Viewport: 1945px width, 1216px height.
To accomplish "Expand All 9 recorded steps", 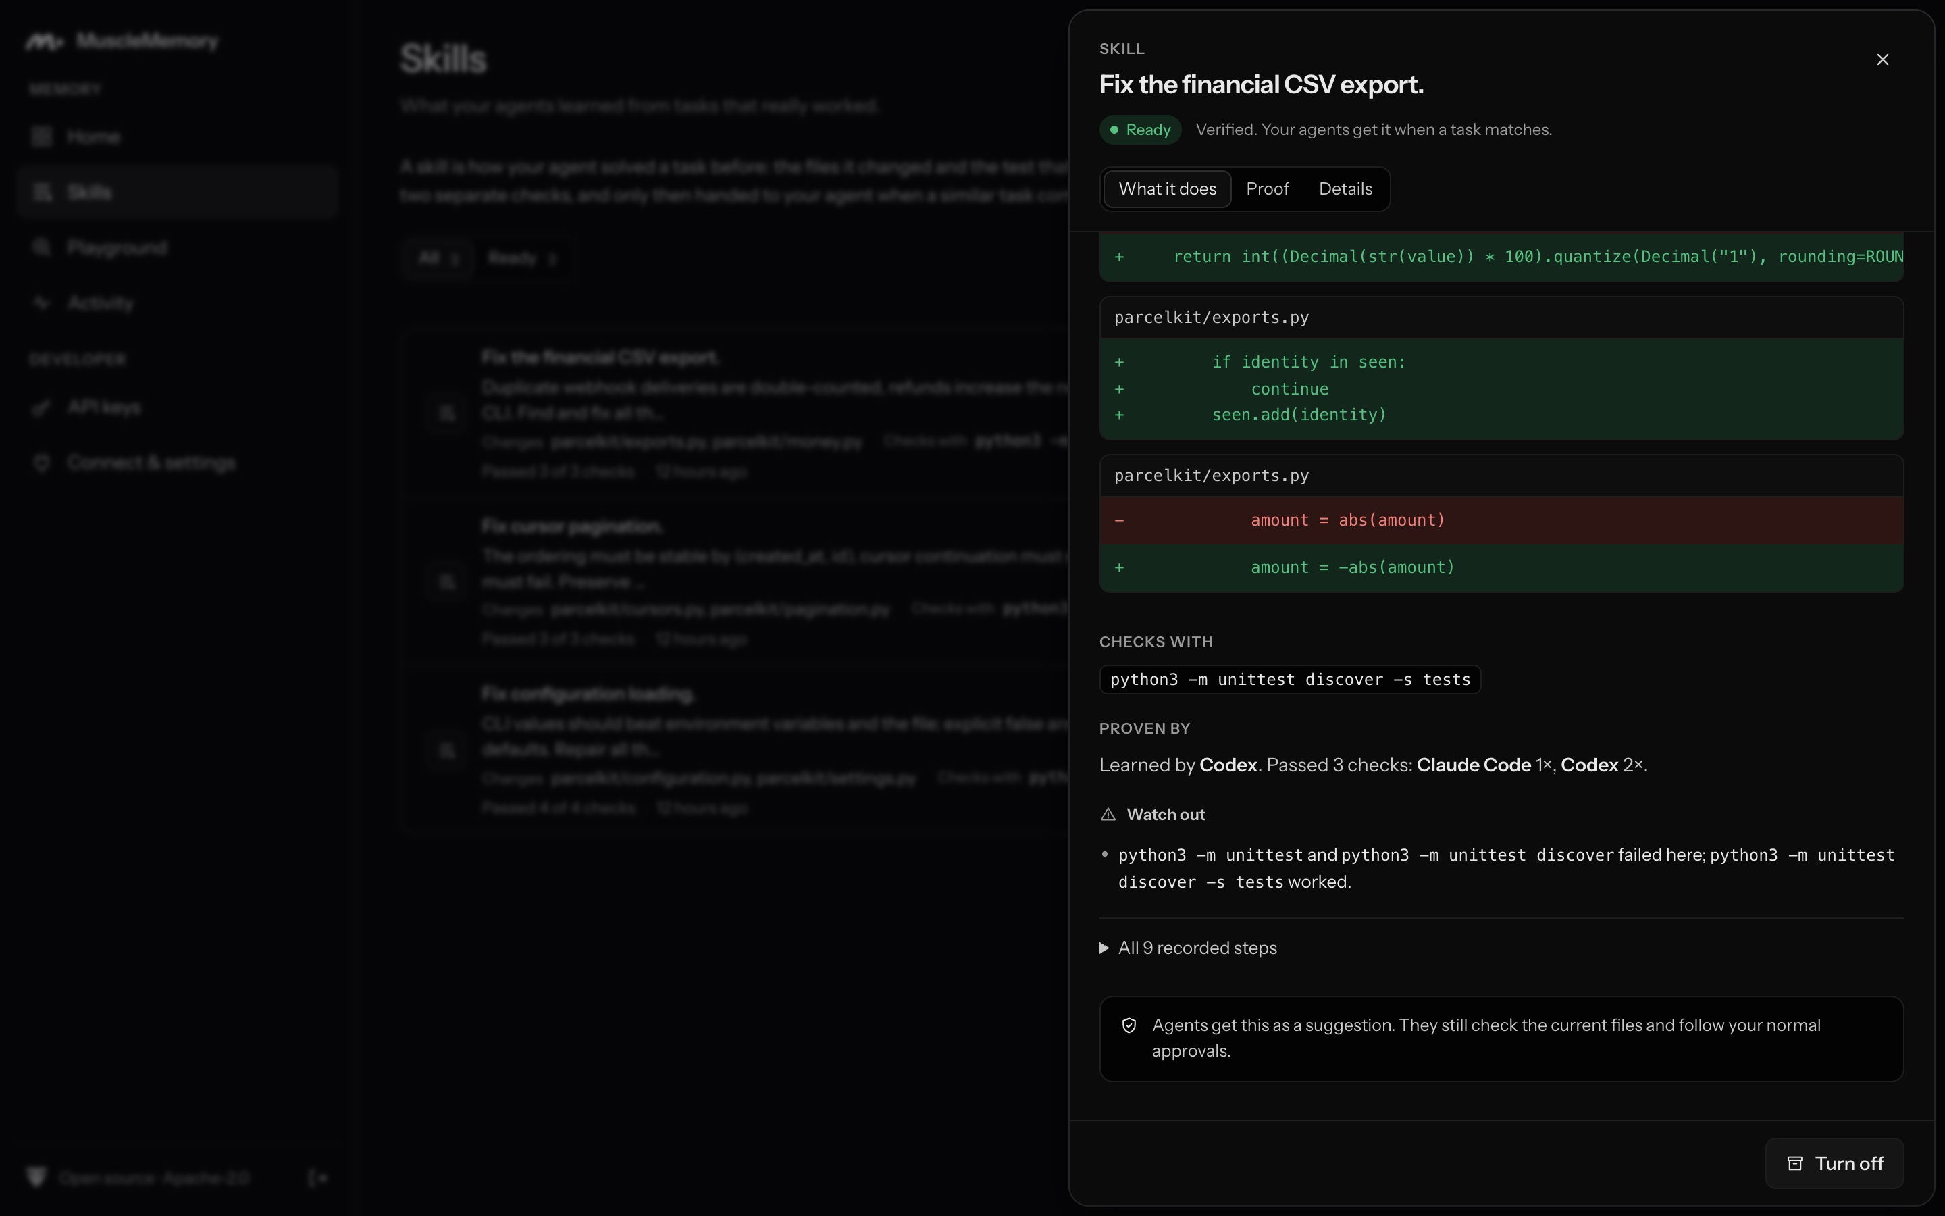I will click(1188, 948).
